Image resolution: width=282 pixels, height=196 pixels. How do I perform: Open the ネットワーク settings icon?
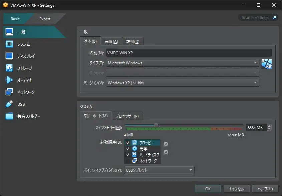pos(9,92)
